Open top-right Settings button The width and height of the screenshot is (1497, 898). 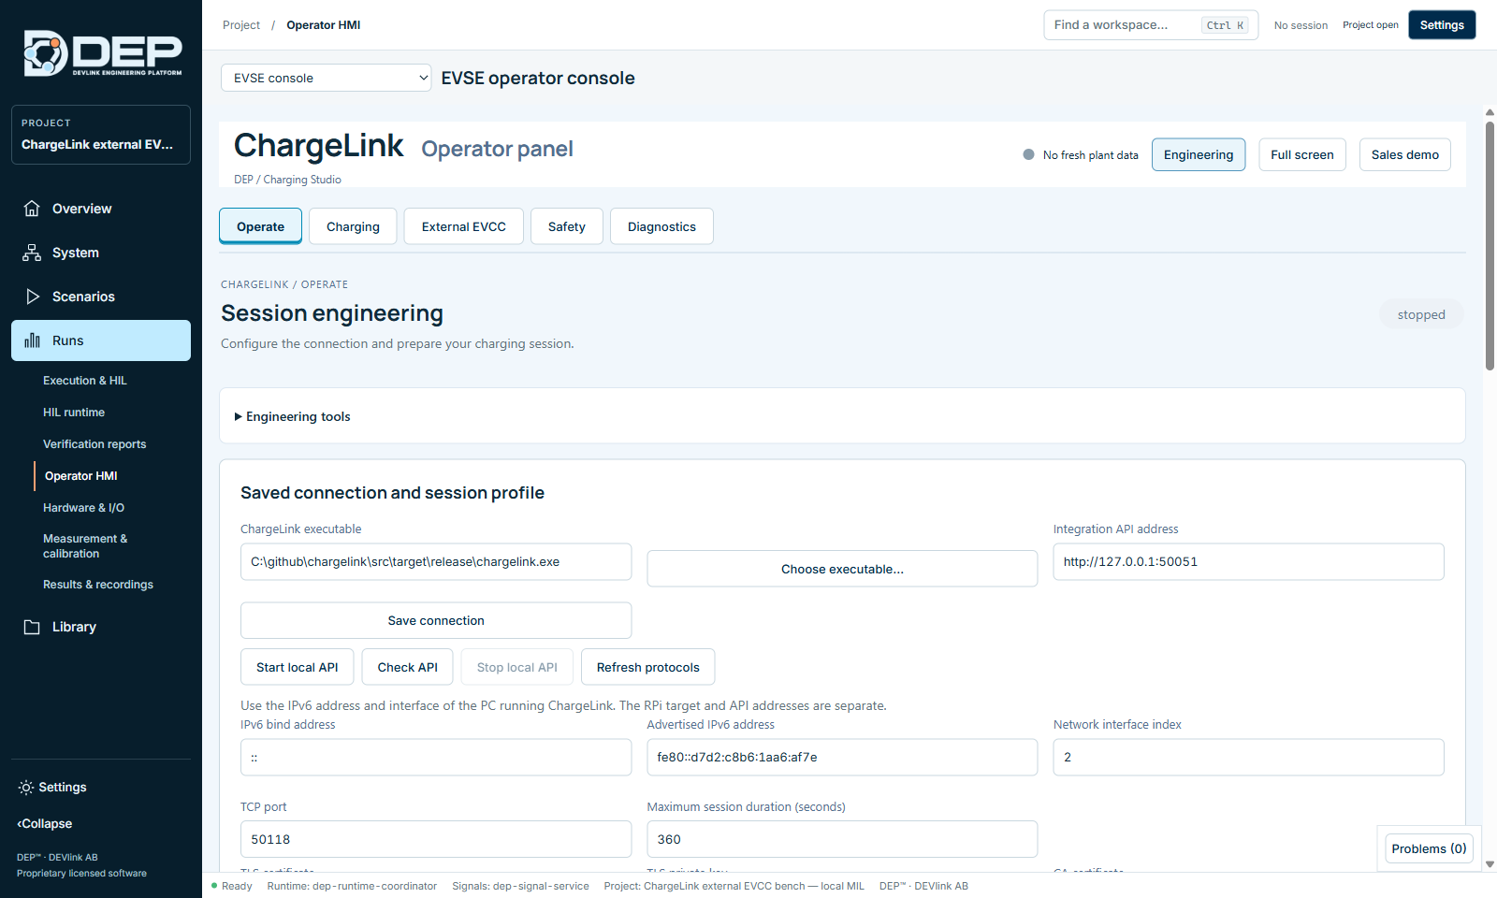pos(1442,25)
